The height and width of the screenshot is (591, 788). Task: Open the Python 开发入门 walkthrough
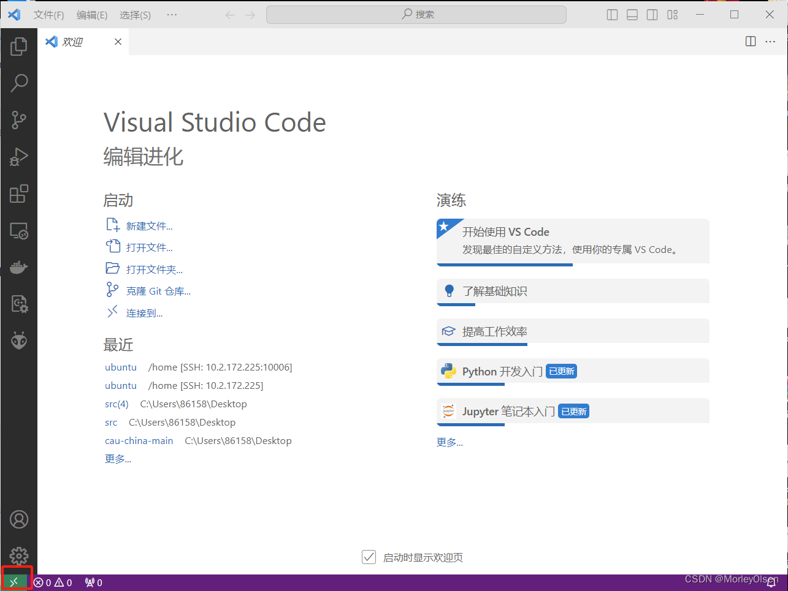click(x=573, y=371)
